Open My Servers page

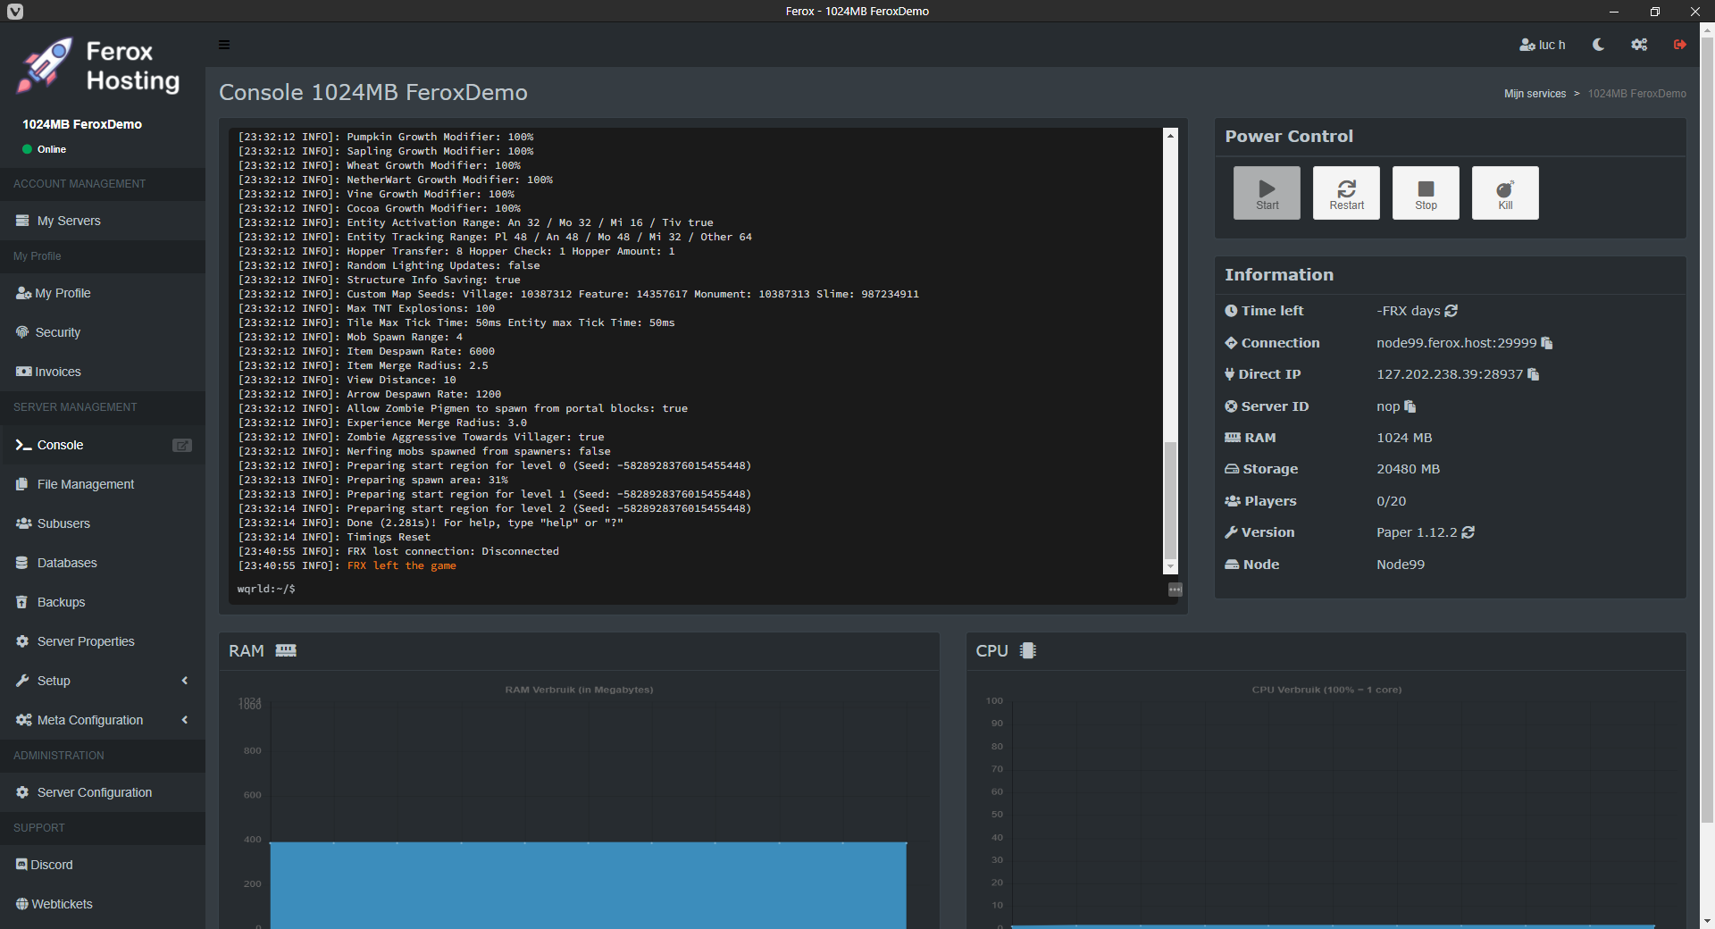pos(103,221)
